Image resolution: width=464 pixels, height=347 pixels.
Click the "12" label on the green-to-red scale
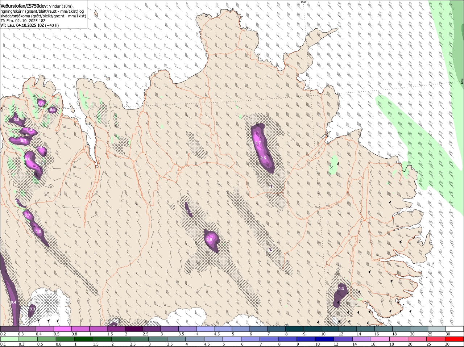coord(336,344)
